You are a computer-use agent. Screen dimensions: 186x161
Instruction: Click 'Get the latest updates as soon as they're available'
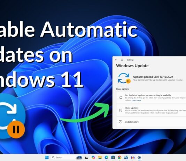(148, 95)
